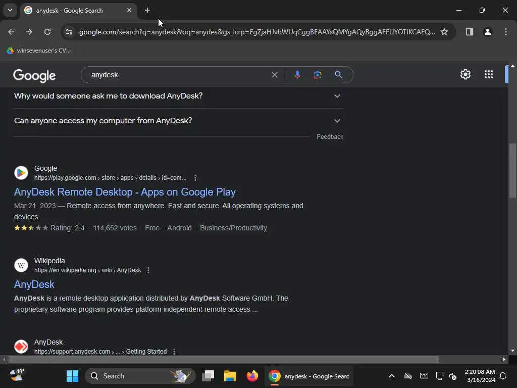Click the touch keyboard tray icon

click(424, 376)
